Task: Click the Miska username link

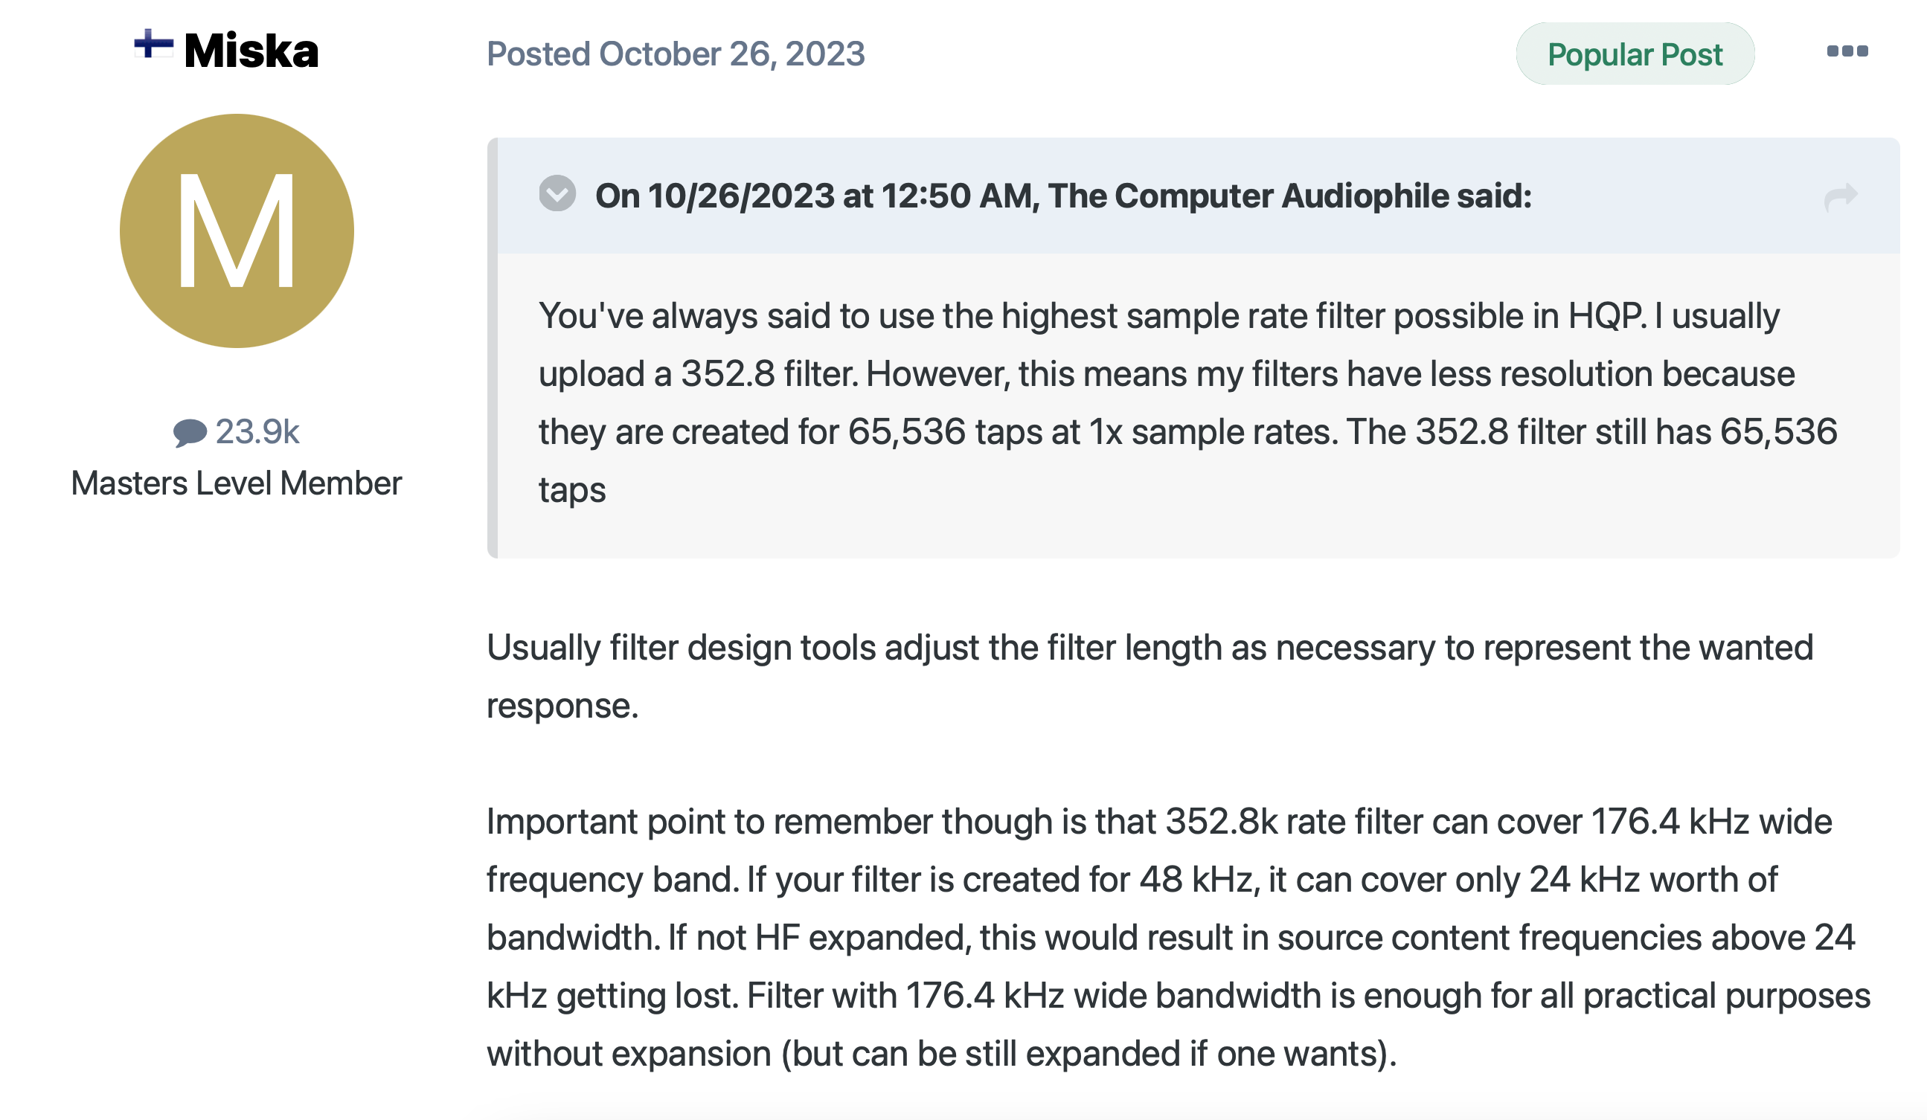Action: (x=251, y=52)
